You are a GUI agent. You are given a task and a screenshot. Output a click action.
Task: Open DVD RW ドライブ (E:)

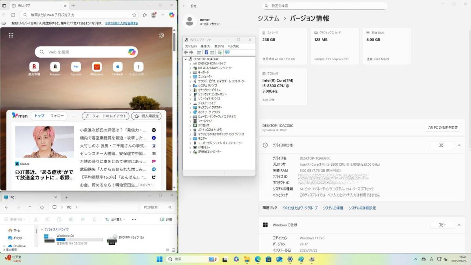(126, 239)
